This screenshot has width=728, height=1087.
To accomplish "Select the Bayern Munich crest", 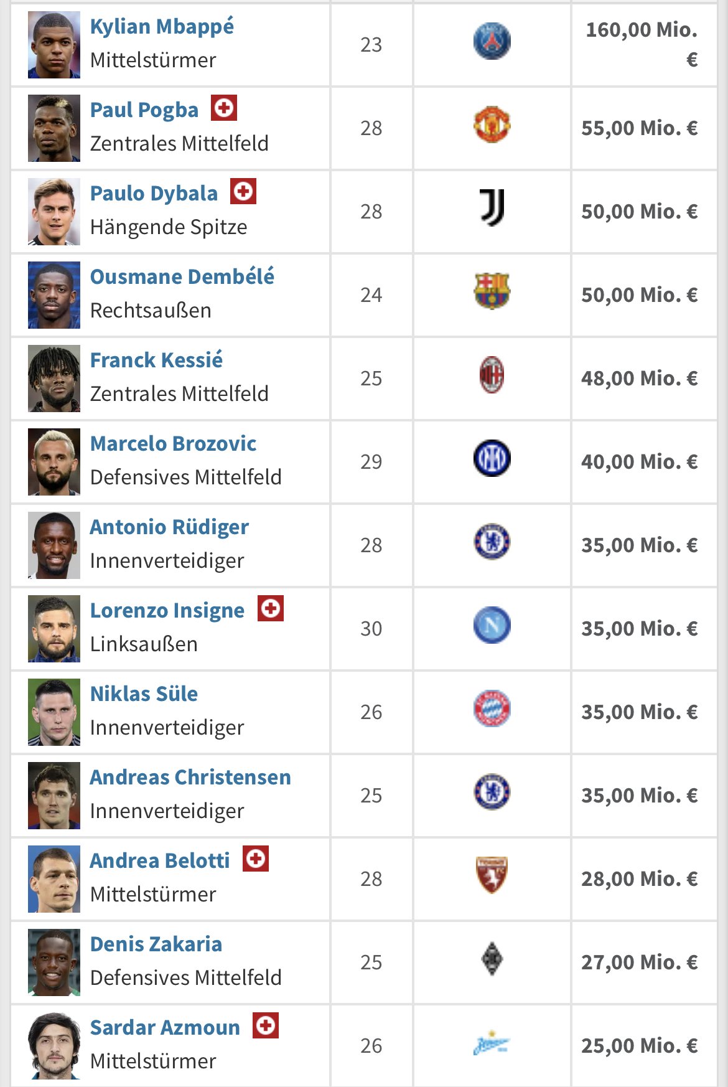I will 492,708.
